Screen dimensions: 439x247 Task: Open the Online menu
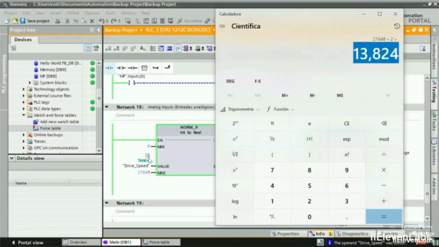(73, 13)
